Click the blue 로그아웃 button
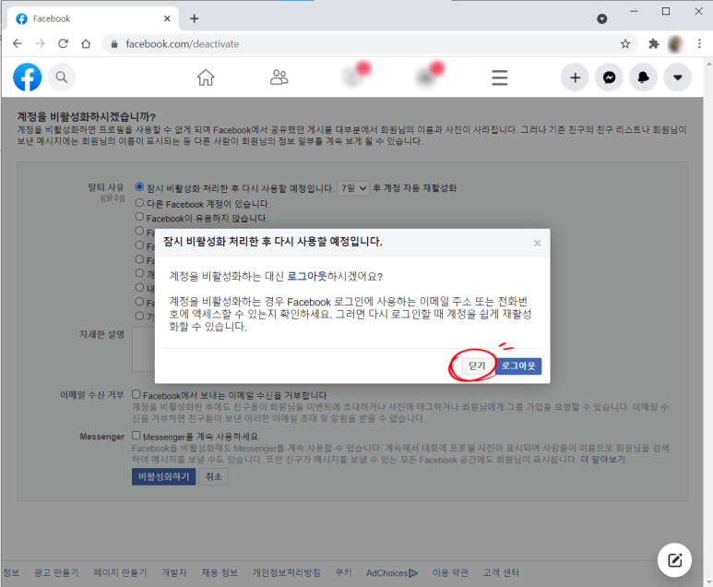Viewport: 713px width, 587px height. tap(518, 365)
